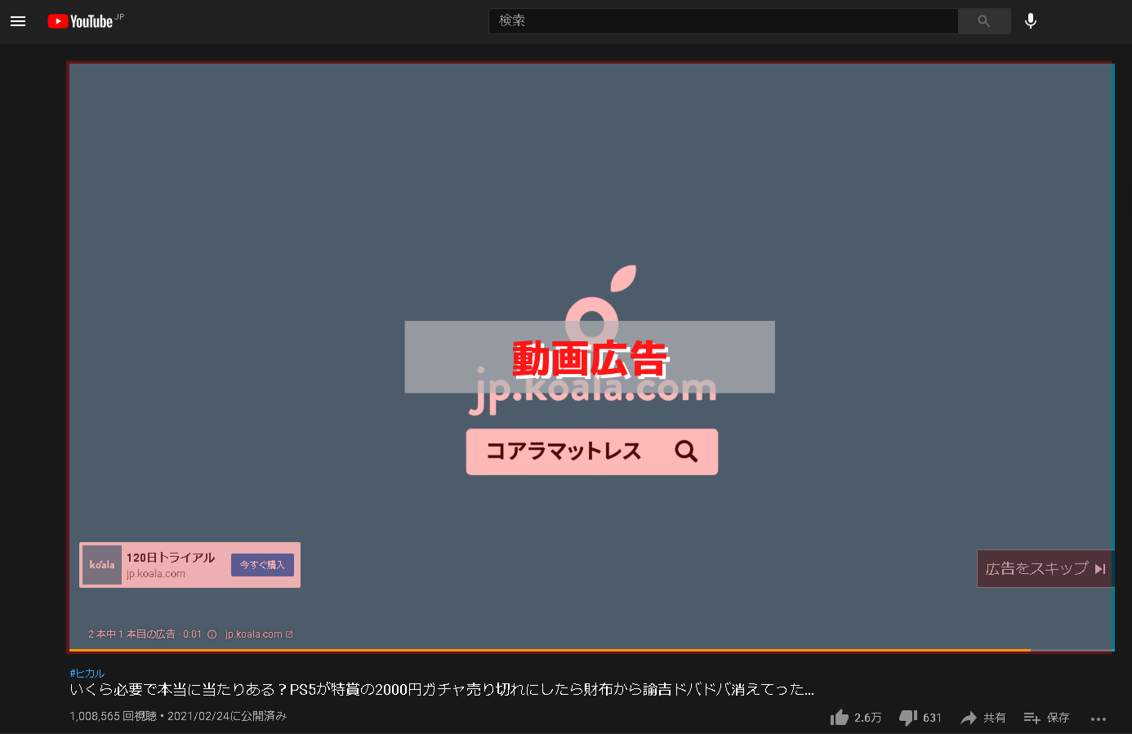Start voice search with microphone
The height and width of the screenshot is (734, 1132).
(x=1031, y=21)
